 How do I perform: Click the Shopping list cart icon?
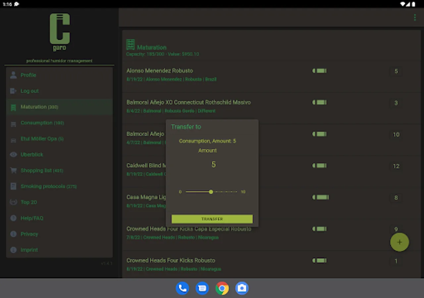click(13, 171)
